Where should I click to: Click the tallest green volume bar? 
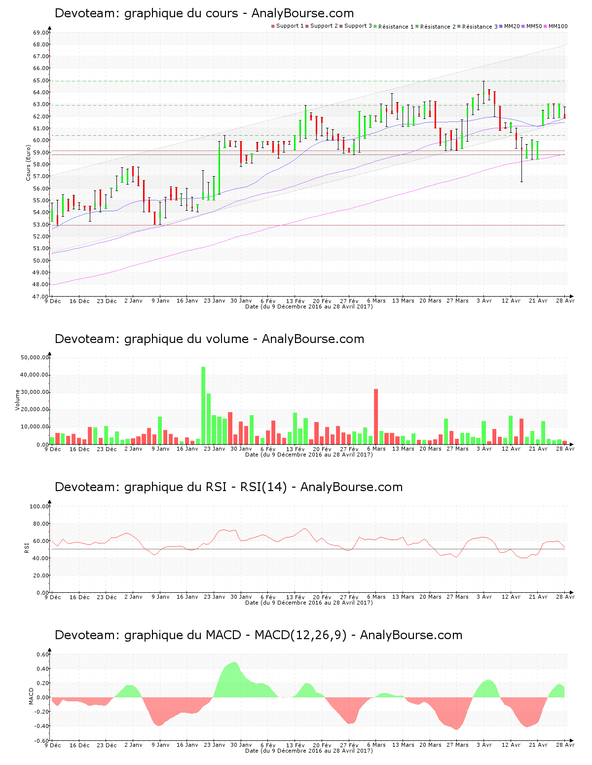(203, 406)
